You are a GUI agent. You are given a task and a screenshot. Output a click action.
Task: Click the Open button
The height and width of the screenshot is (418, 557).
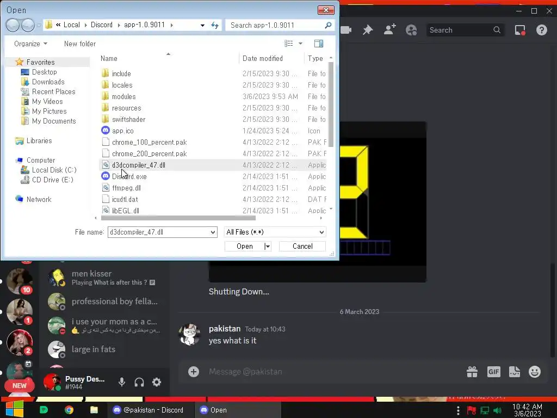point(244,247)
